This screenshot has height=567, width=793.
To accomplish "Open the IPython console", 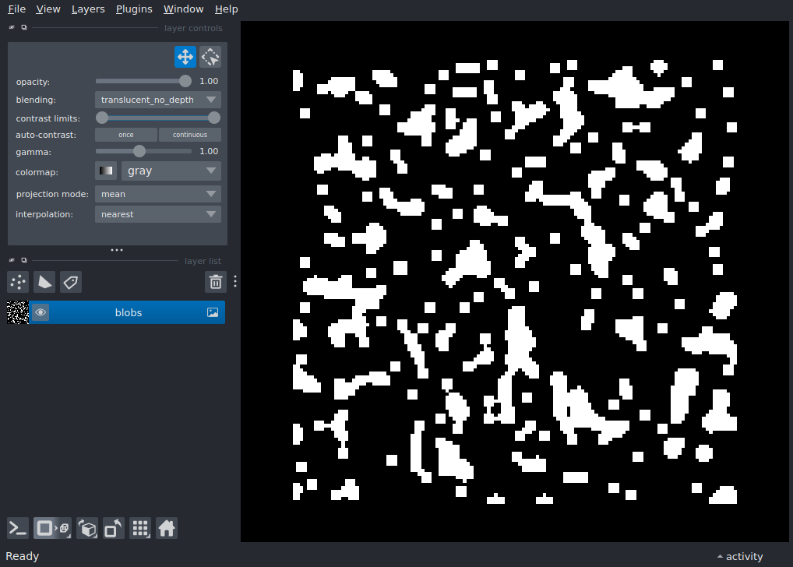I will (x=18, y=529).
